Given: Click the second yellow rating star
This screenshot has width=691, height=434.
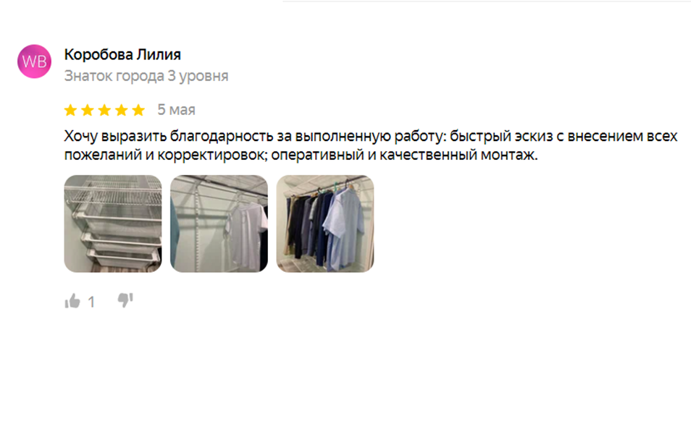Looking at the screenshot, I should point(88,110).
